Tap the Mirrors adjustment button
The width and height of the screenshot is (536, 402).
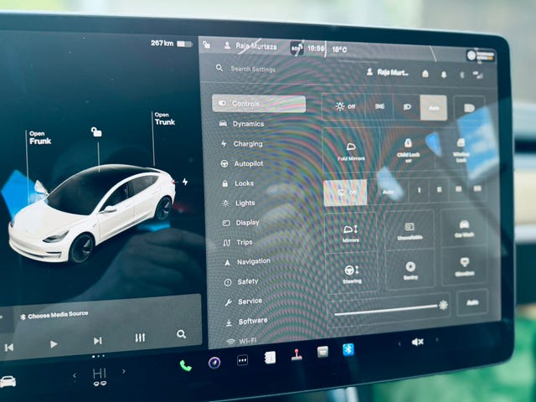pyautogui.click(x=351, y=233)
